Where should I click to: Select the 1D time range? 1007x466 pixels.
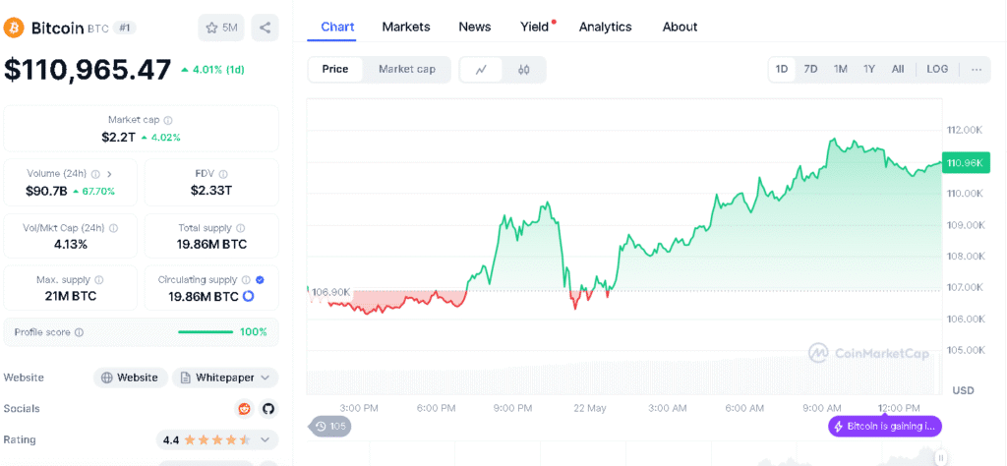click(782, 70)
